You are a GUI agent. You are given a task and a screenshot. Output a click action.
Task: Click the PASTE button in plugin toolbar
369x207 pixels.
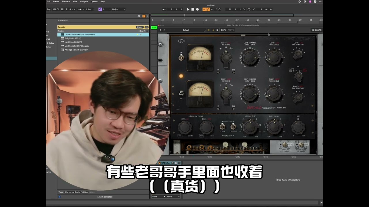click(x=231, y=30)
